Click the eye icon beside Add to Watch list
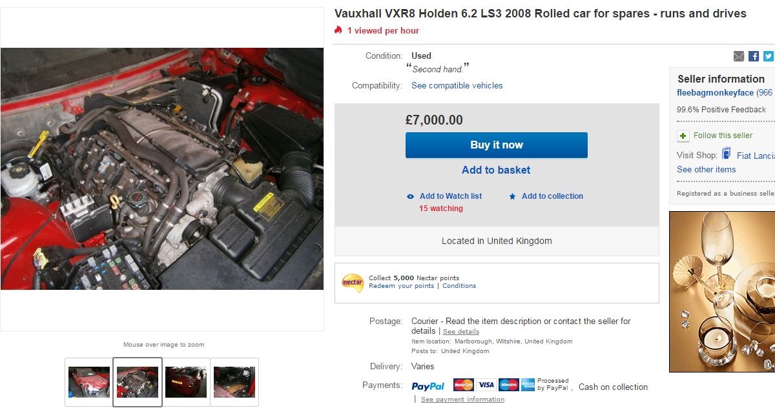The image size is (775, 408). click(x=411, y=196)
